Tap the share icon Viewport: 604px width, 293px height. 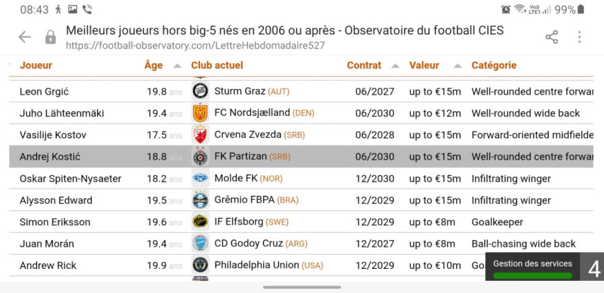pos(552,38)
